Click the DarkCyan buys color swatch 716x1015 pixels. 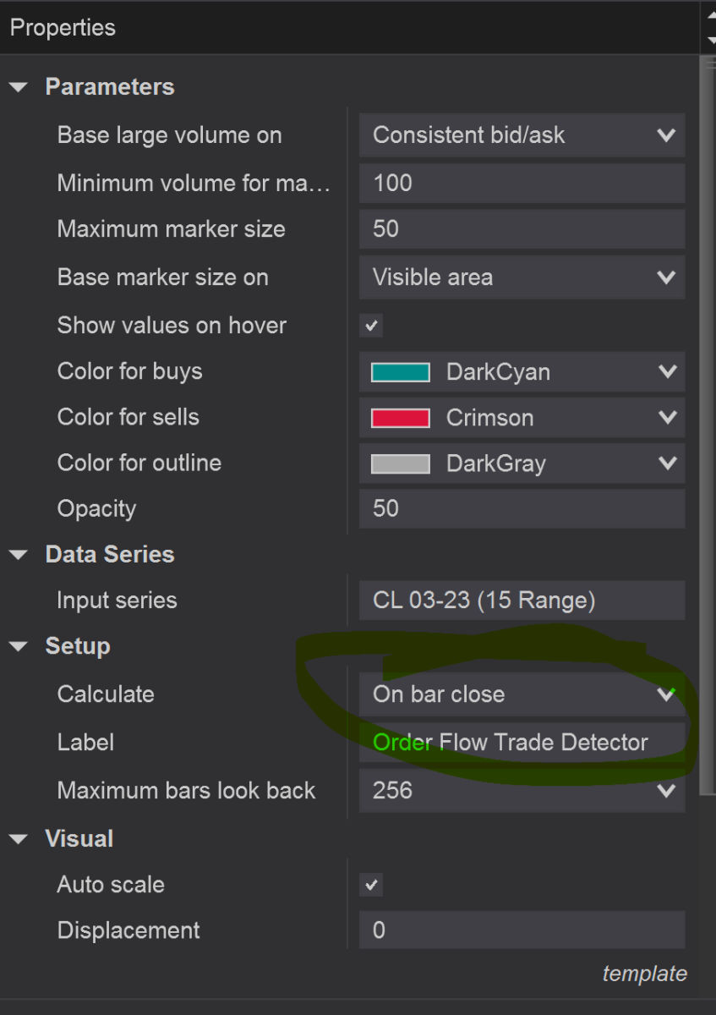coord(401,372)
